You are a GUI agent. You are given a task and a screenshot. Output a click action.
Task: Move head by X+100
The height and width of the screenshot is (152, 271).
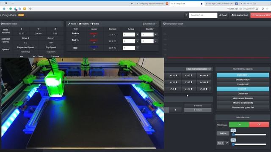pos(204,75)
